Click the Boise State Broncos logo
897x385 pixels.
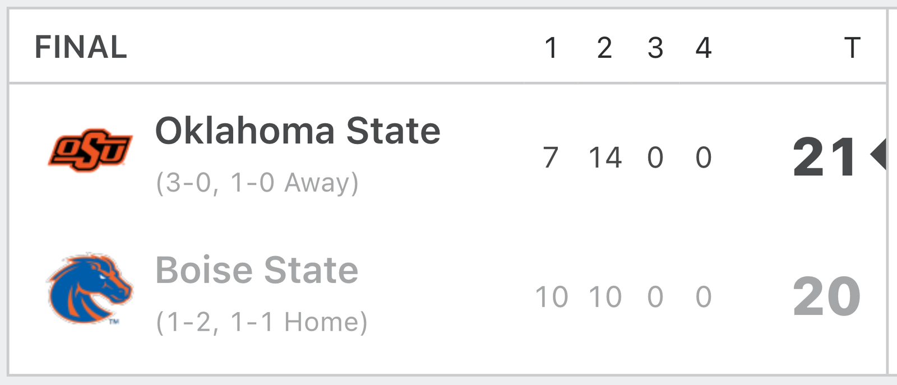90,289
